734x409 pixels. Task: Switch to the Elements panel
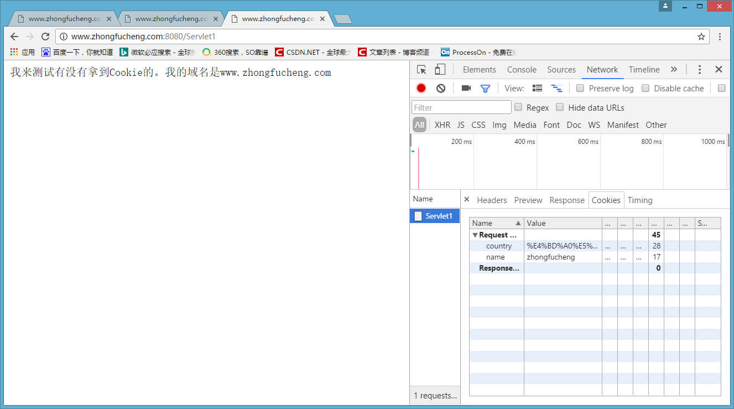point(479,70)
